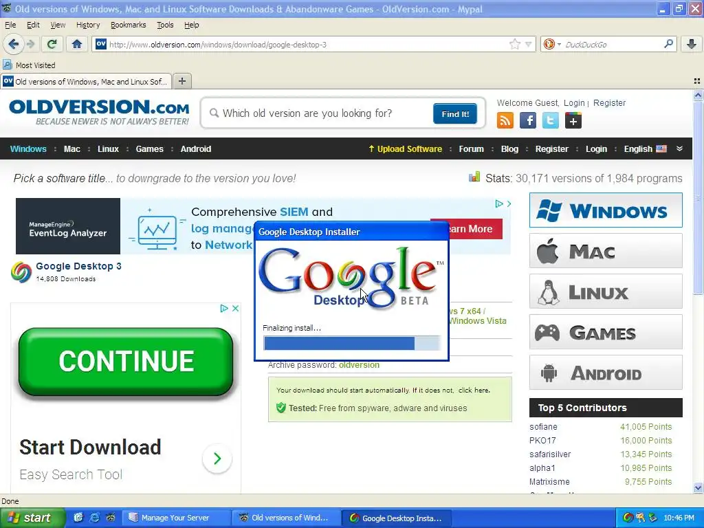
Task: Click the address bar URL field
Action: 307,45
